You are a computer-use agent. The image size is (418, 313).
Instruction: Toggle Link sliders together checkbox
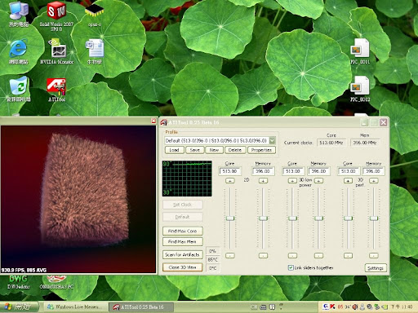tap(291, 267)
